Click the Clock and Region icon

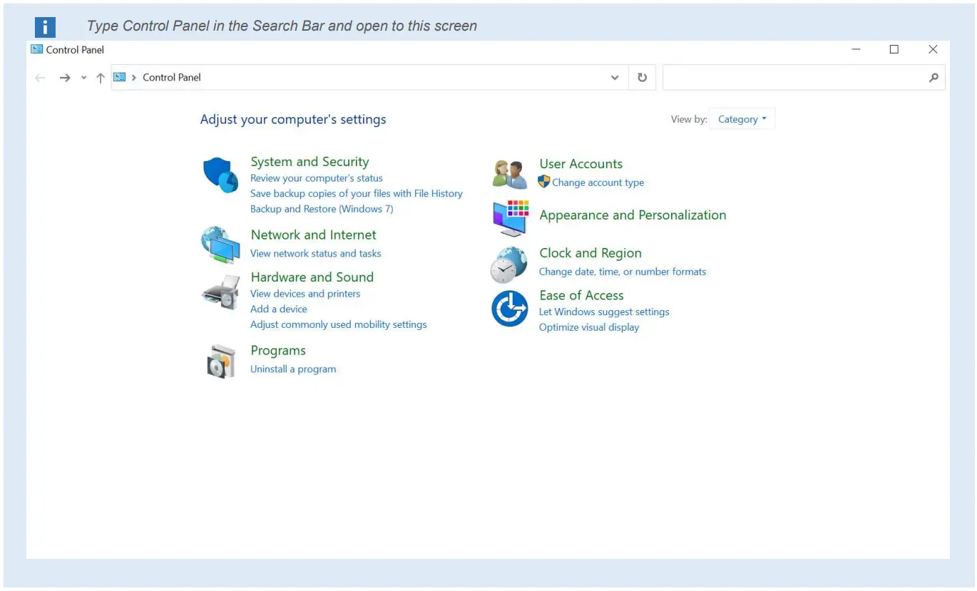[x=508, y=264]
